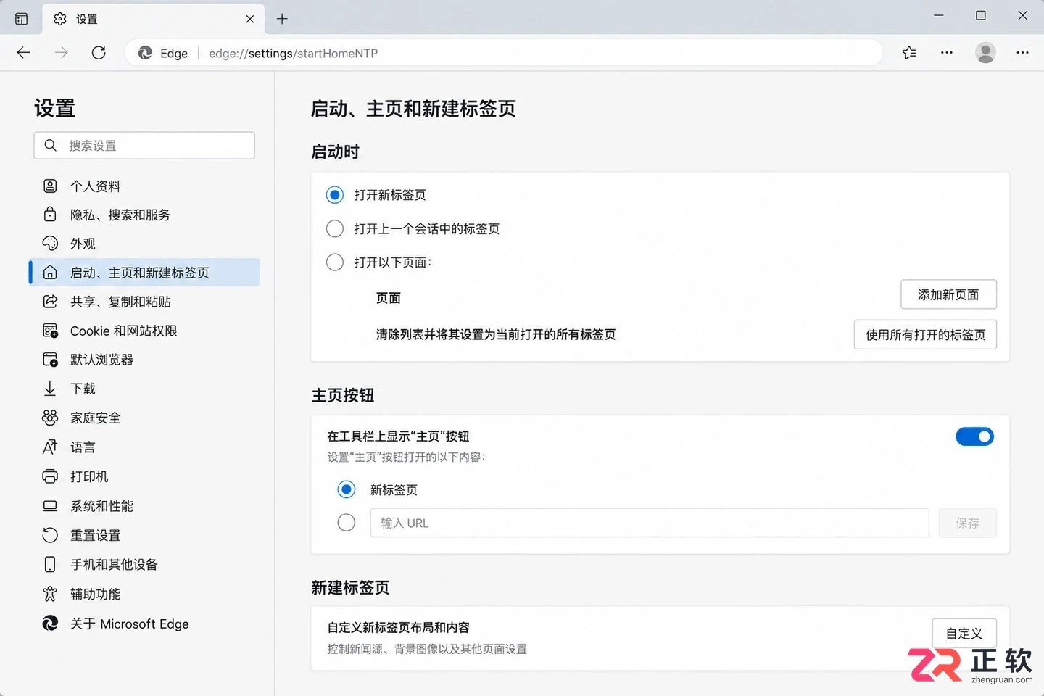Go to 外观 settings section
Viewport: 1044px width, 696px height.
click(x=144, y=244)
